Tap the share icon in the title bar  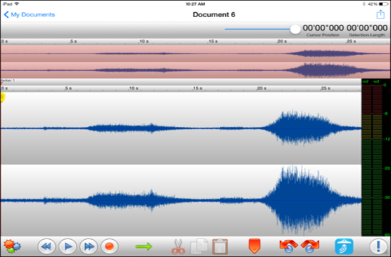(x=380, y=14)
